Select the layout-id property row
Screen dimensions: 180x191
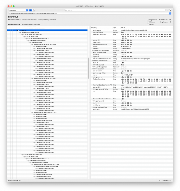pyautogui.click(x=132, y=57)
